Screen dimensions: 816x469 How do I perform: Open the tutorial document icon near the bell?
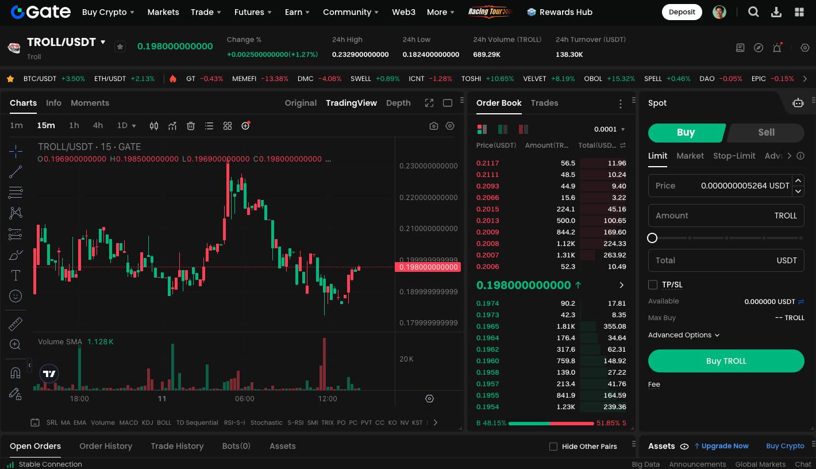[740, 48]
